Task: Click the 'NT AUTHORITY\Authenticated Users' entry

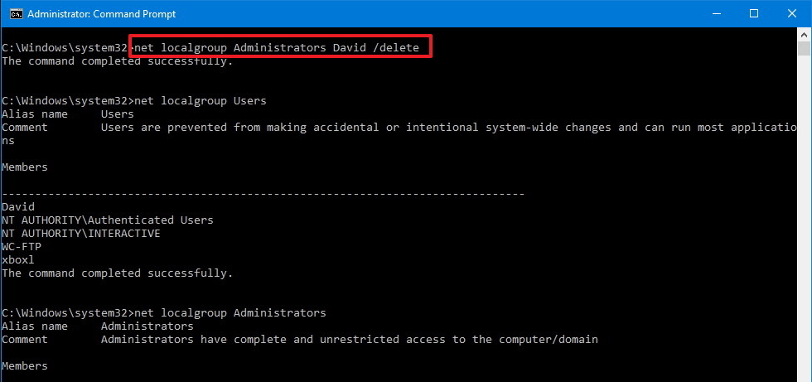Action: 108,220
